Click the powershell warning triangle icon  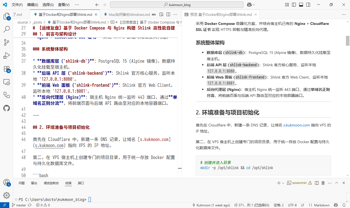pyautogui.click(x=311, y=183)
